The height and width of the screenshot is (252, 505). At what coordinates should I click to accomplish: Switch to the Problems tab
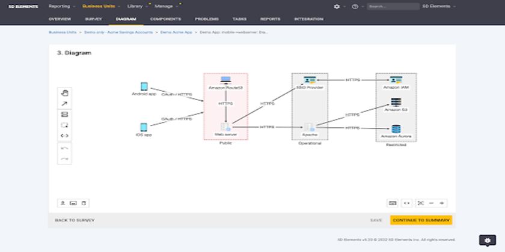(207, 19)
